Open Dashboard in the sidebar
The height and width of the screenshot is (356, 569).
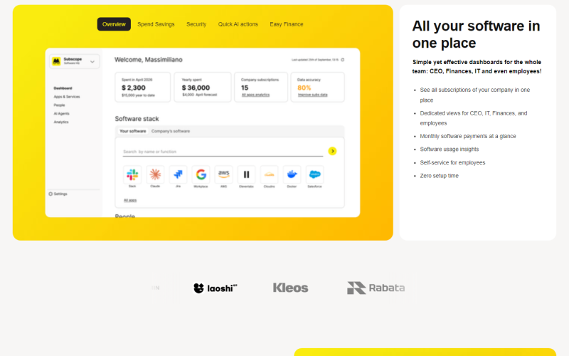pyautogui.click(x=63, y=88)
